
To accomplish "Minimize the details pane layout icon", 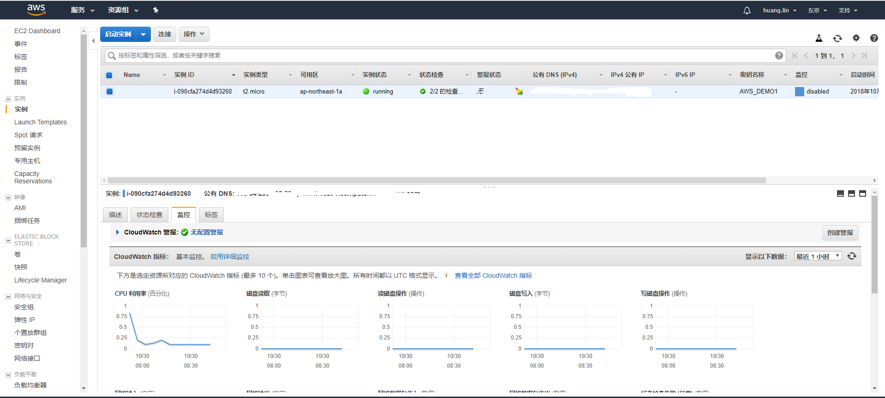I will tap(840, 193).
